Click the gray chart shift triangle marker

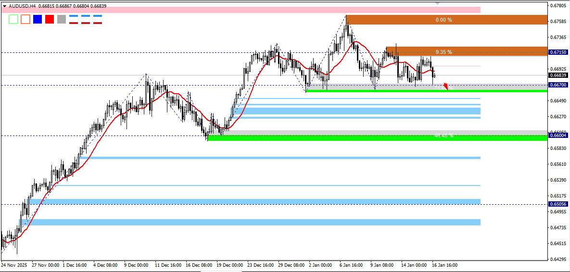pos(437,3)
